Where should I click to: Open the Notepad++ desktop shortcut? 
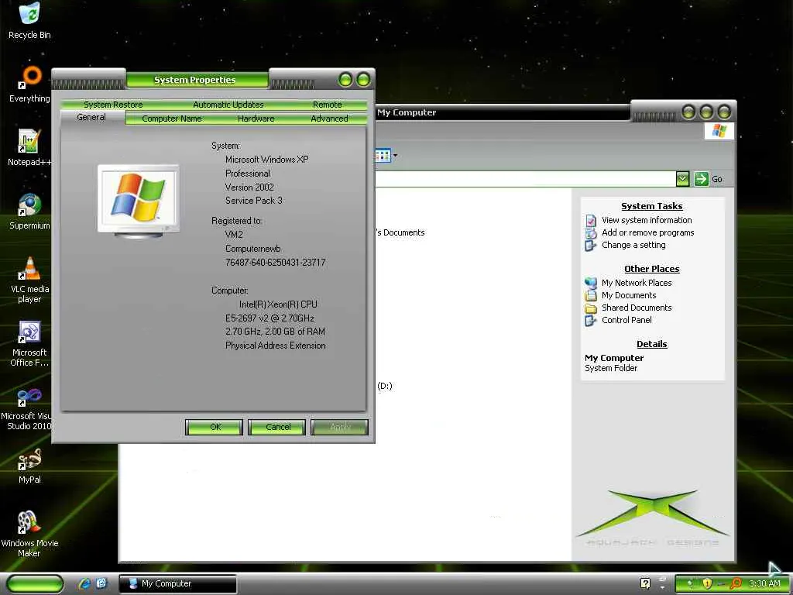29,147
